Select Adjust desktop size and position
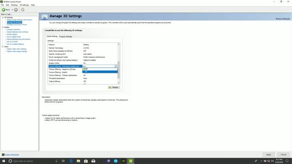 (x=18, y=39)
